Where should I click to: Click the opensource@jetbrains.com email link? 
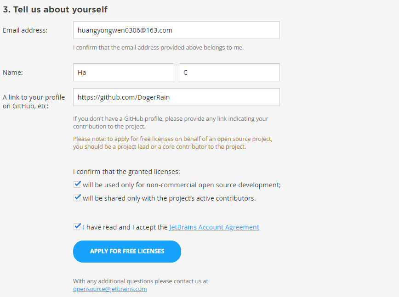point(110,289)
